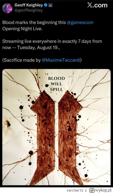Follow the @MaximeTaccardi mention link
The image size is (113, 193).
coord(61,60)
